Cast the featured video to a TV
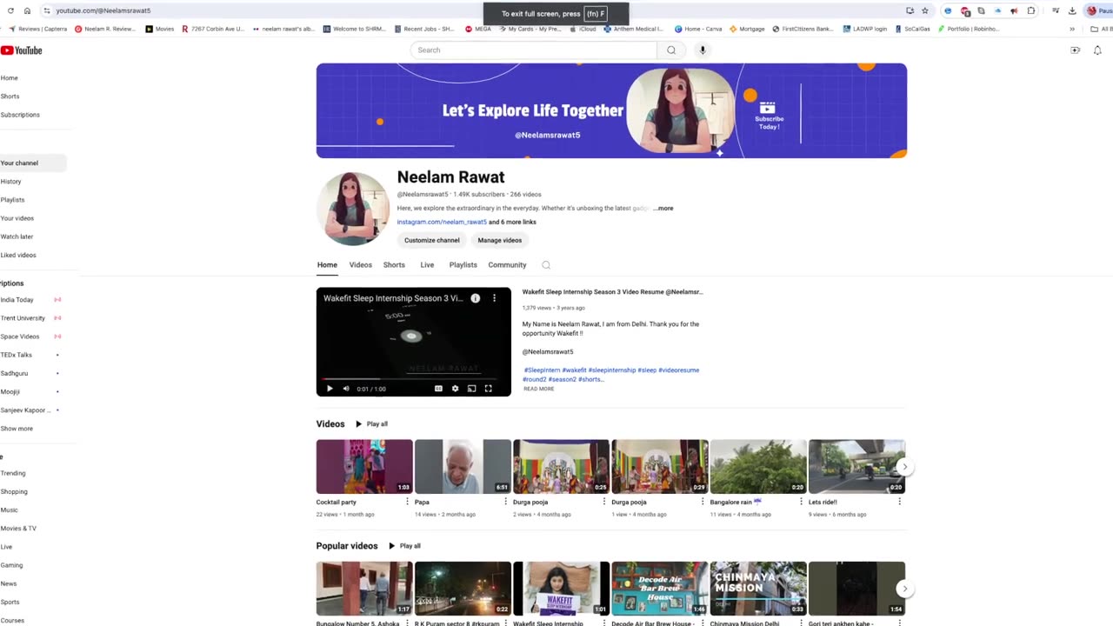Viewport: 1113px width, 626px height. coord(471,389)
